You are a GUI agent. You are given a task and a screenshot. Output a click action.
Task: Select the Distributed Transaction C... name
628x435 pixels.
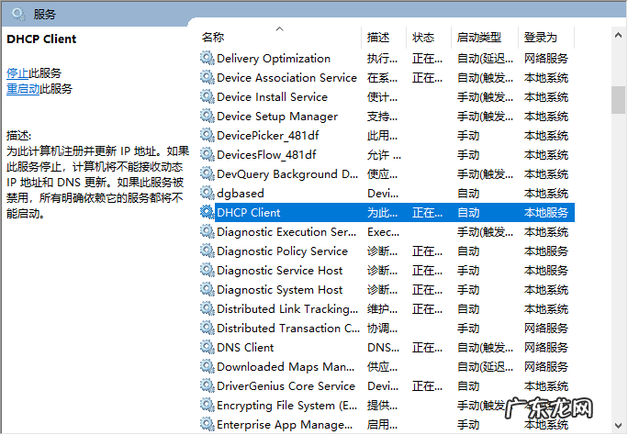(x=288, y=329)
